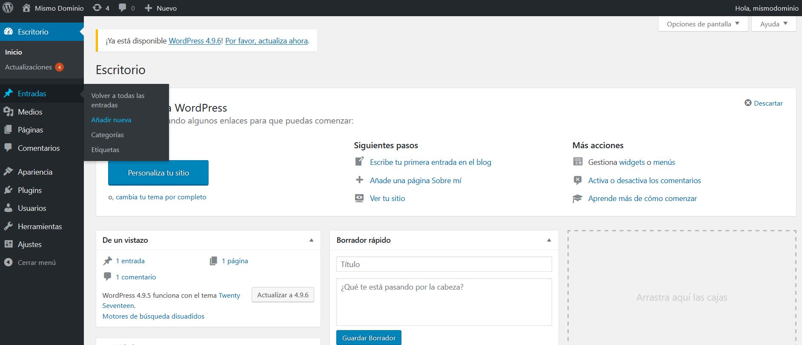Image resolution: width=802 pixels, height=345 pixels.
Task: Click the Descartar link text
Action: tap(768, 103)
